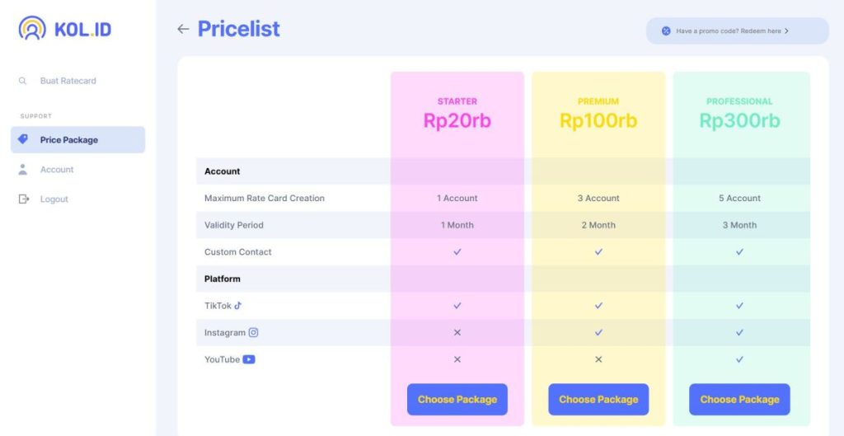Click the search icon next to Buat Ratecard
Screen dimensions: 844x436
coord(22,81)
